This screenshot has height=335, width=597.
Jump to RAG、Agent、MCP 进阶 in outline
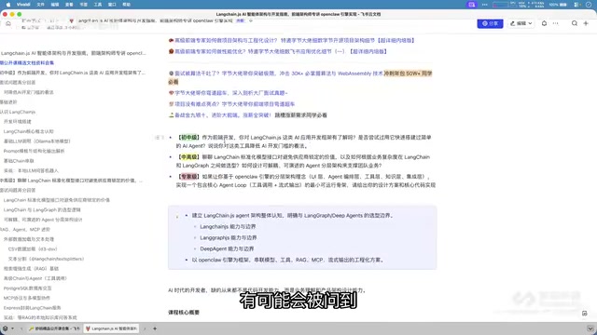[x=25, y=230]
